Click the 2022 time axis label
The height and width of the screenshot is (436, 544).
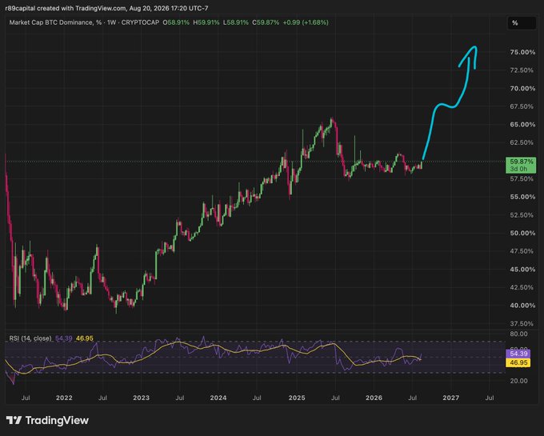(x=64, y=398)
